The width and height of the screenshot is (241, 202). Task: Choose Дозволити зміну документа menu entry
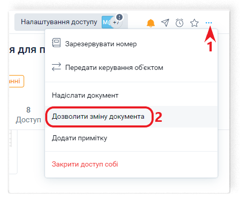click(131, 117)
